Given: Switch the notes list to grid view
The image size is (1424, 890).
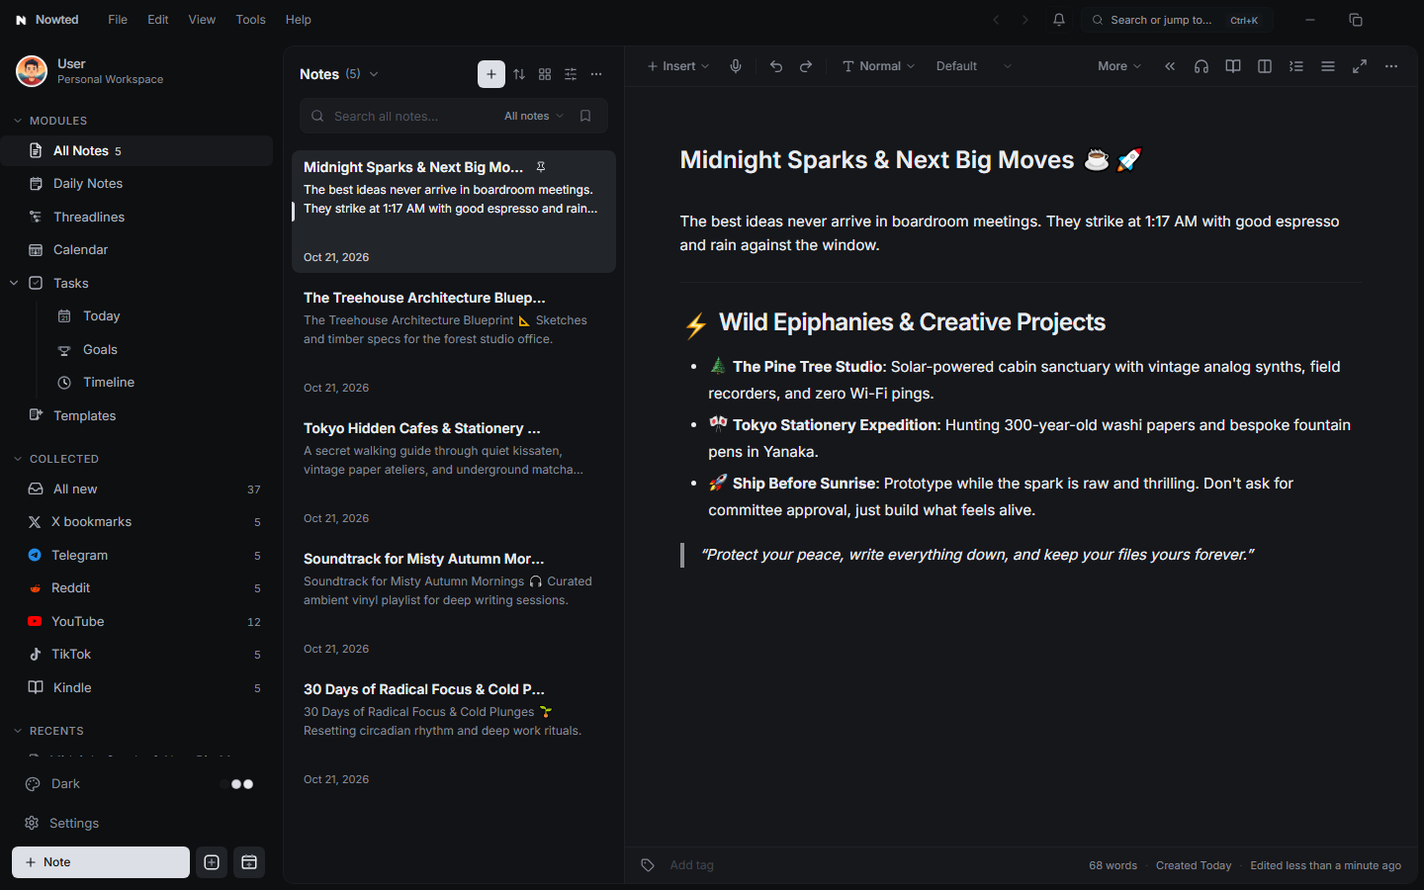Looking at the screenshot, I should (545, 74).
